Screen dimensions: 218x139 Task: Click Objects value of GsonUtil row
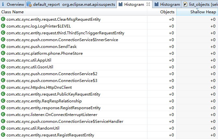[171, 67]
